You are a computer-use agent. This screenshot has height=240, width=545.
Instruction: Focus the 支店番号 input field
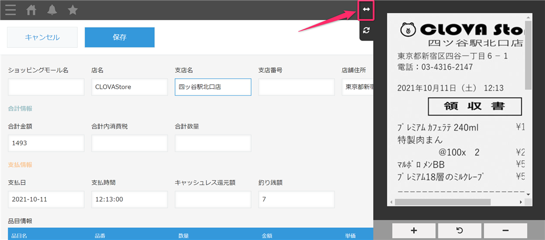[296, 87]
